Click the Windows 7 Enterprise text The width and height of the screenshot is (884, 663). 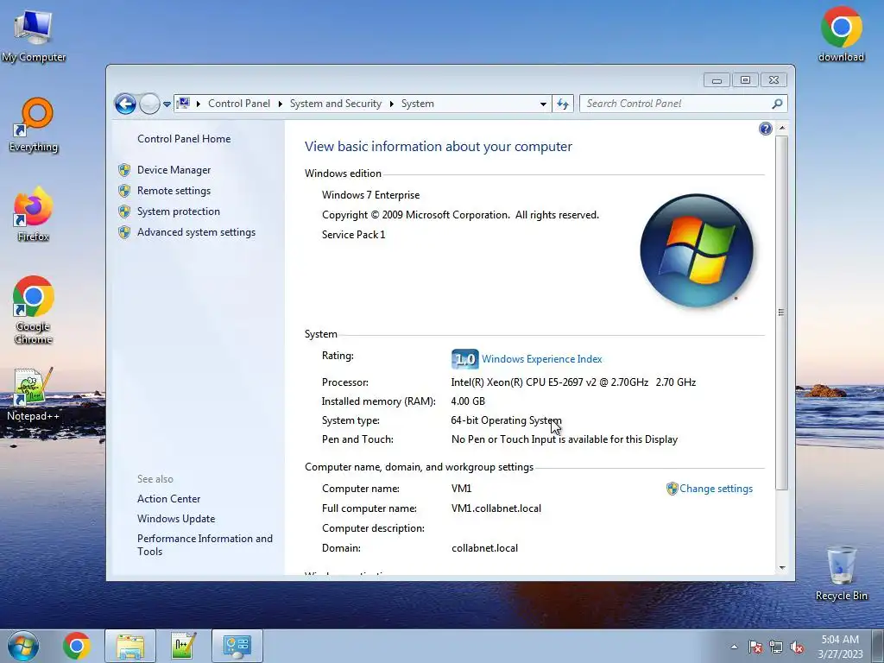370,195
